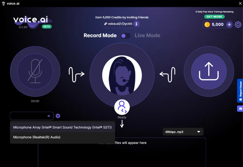Click the 5,000 credits balance
Image resolution: width=243 pixels, height=167 pixels.
click(218, 24)
